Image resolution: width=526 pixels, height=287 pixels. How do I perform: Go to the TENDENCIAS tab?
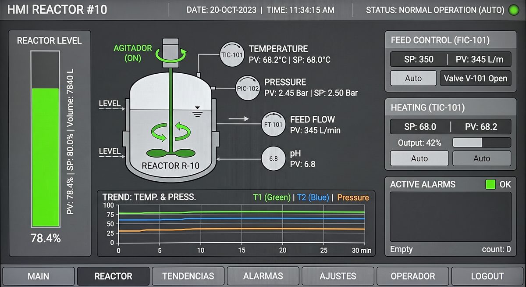(x=188, y=276)
